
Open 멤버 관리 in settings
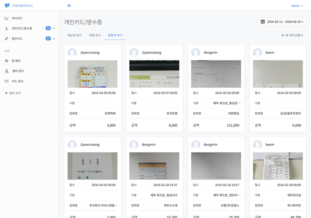click(18, 71)
